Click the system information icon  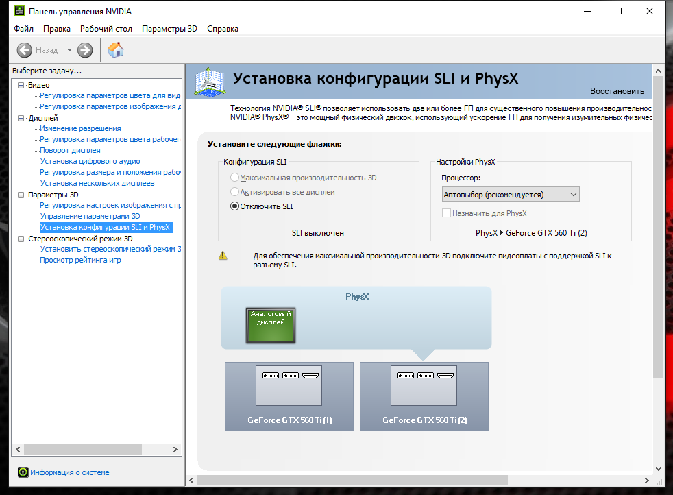click(23, 472)
